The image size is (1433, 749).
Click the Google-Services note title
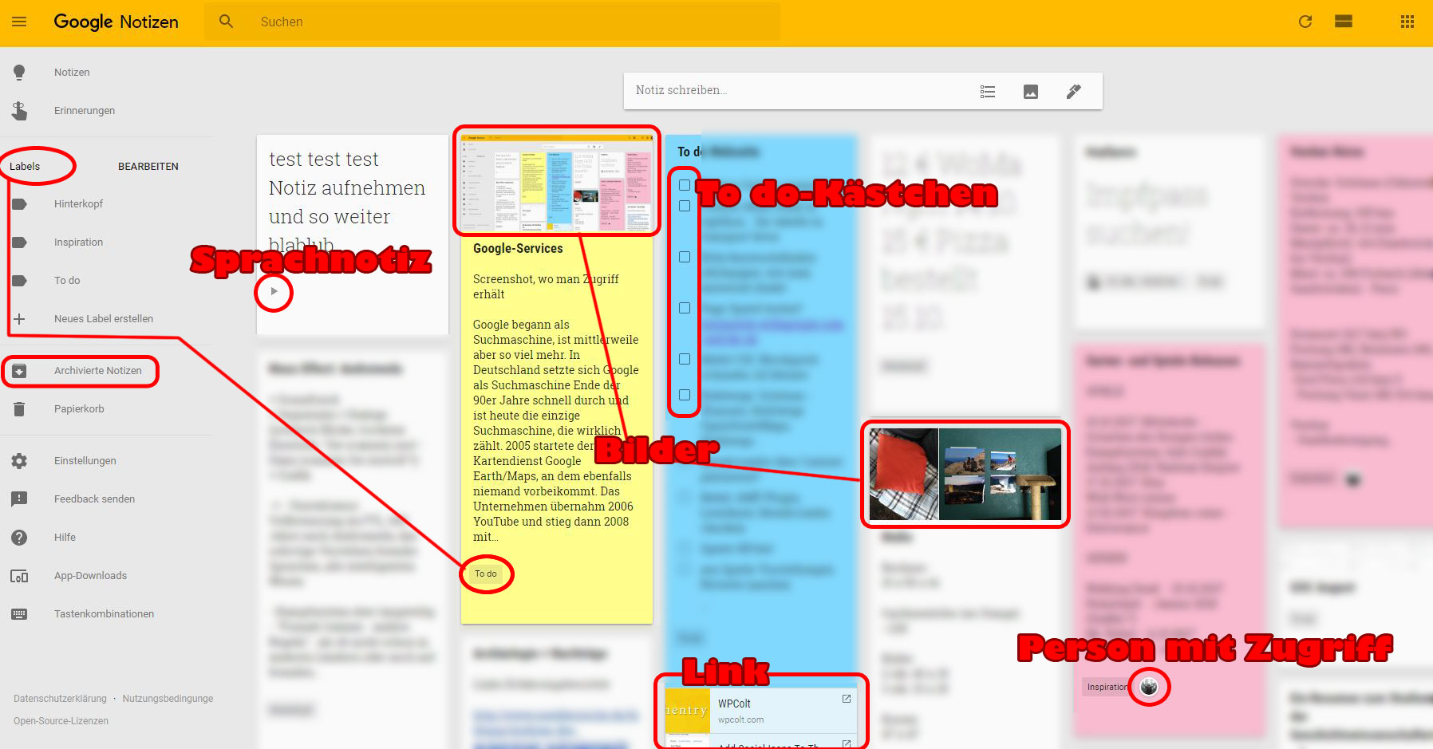[518, 249]
